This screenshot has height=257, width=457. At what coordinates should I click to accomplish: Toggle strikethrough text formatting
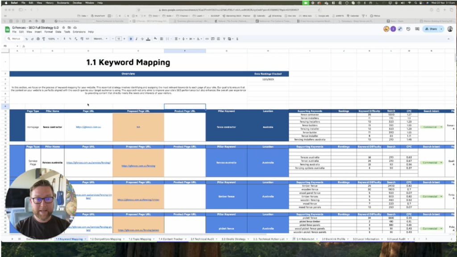point(142,39)
